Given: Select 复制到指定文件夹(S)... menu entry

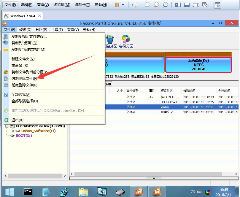Looking at the screenshot, I should pos(29,36).
